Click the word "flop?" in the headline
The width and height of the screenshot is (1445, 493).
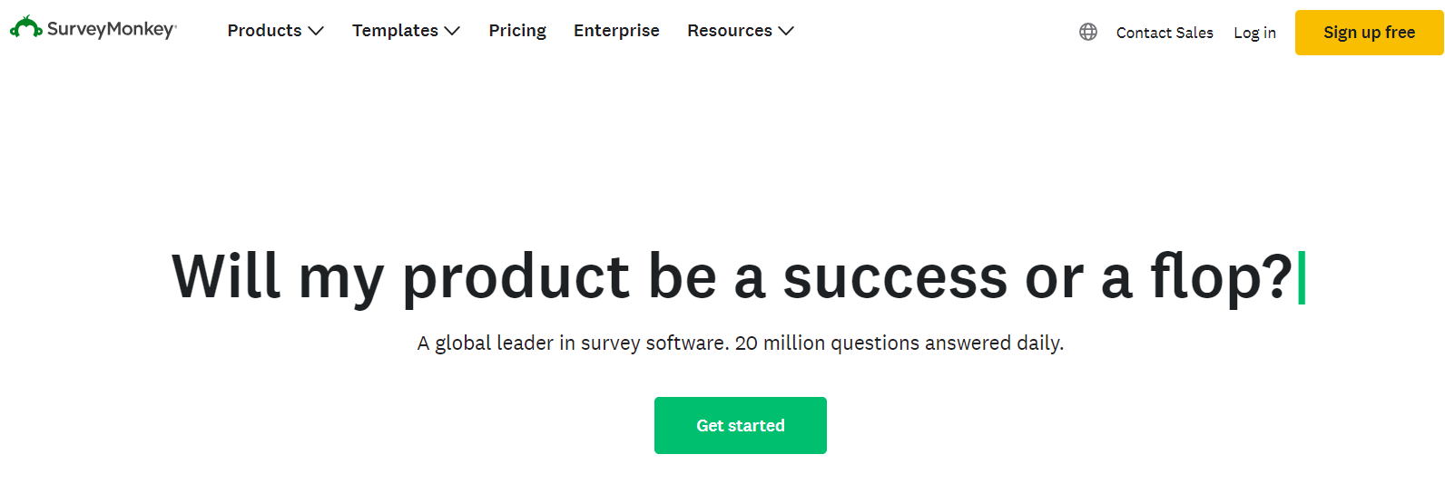pyautogui.click(x=1221, y=275)
